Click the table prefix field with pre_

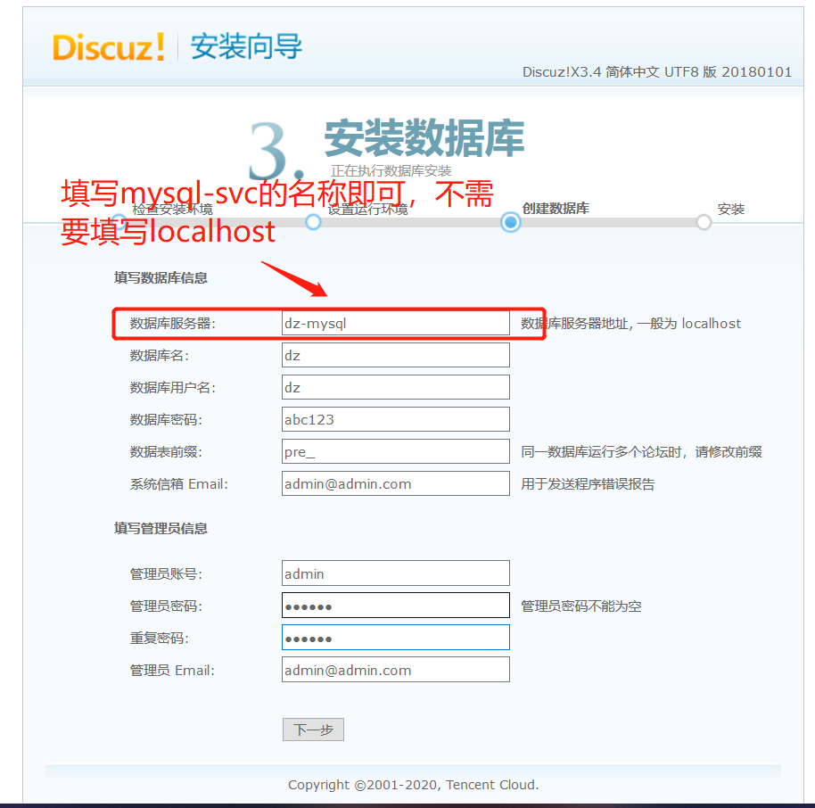coord(396,451)
